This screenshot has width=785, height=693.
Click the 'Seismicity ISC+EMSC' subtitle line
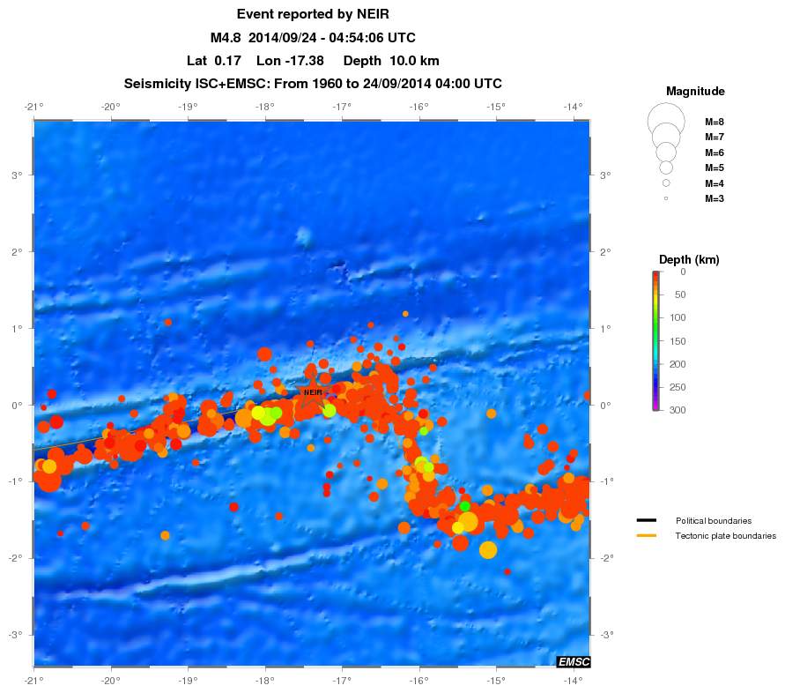coord(313,84)
